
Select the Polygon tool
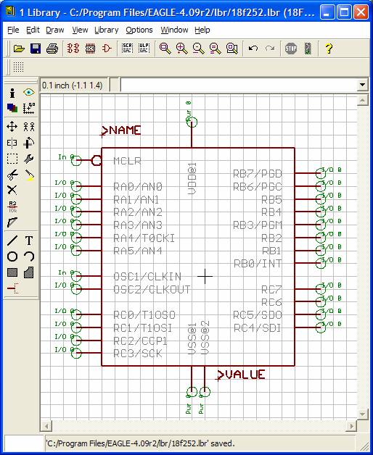(29, 272)
